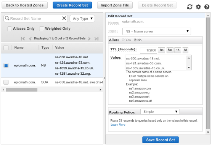Open settings gear icon

[x=198, y=7]
